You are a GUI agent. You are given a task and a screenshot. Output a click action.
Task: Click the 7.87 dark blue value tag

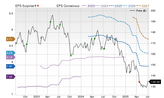click(x=11, y=66)
